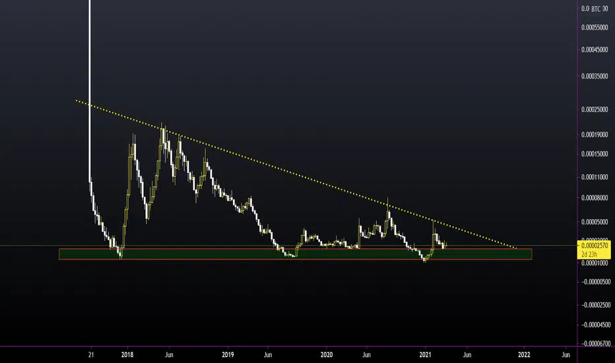Click the 2018 label on time axis
This screenshot has width=615, height=363.
click(127, 355)
